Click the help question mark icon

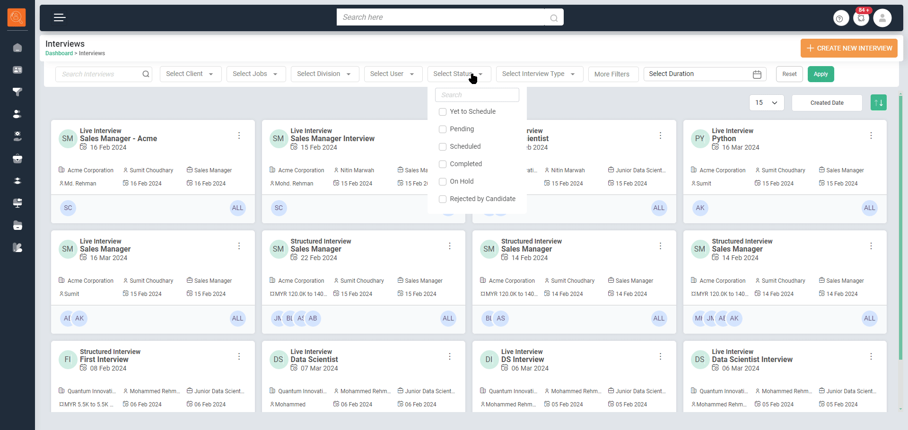pos(840,18)
